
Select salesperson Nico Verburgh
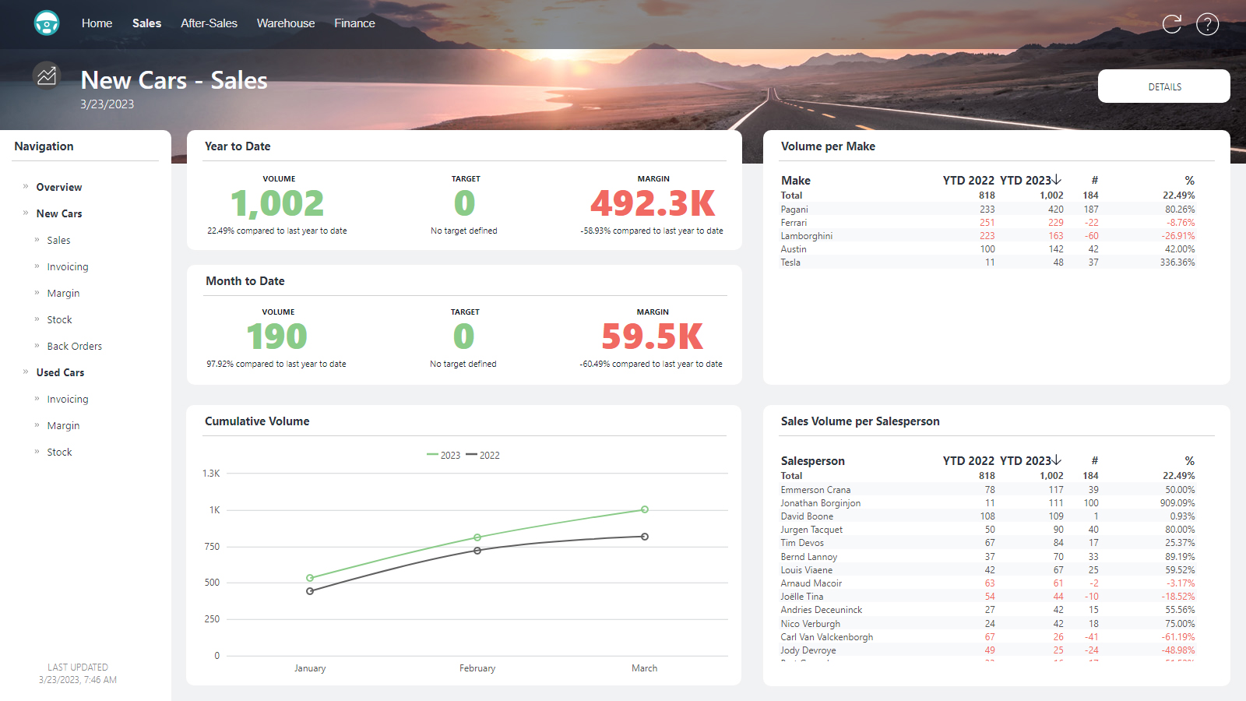987,623
